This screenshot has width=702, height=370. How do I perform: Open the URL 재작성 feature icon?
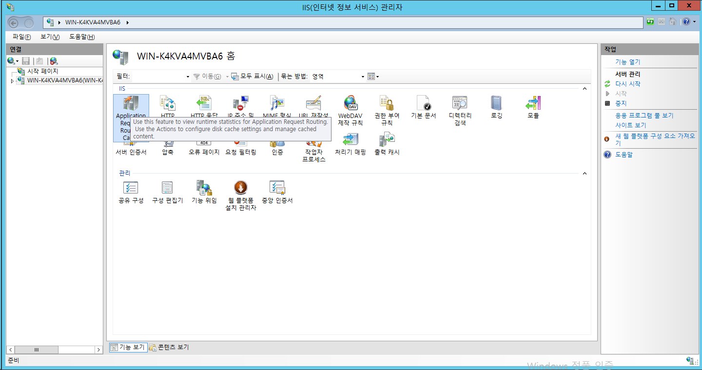point(313,102)
